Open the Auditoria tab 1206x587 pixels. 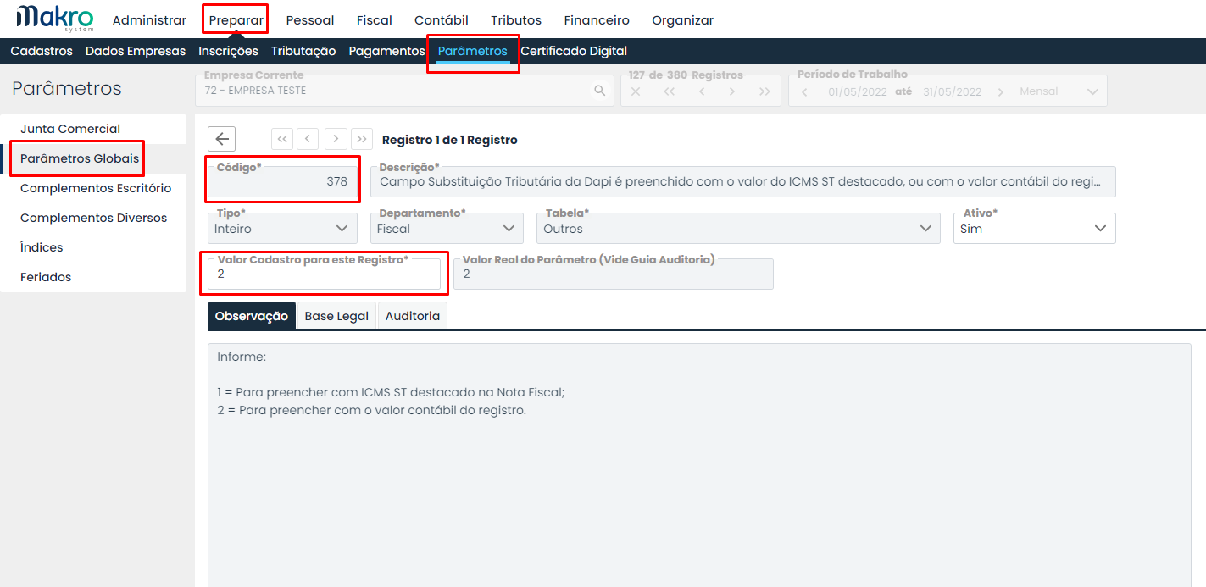click(x=412, y=316)
